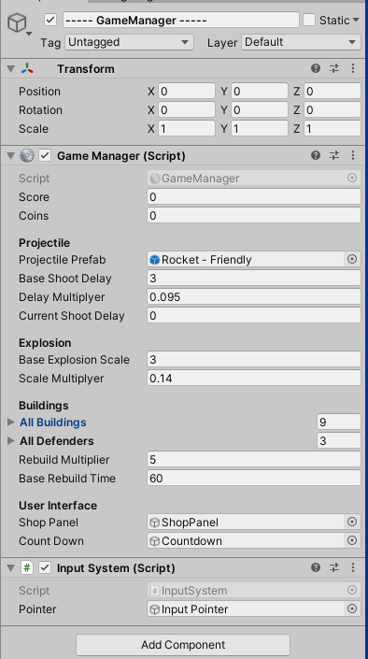This screenshot has width=368, height=659.
Task: Open Transform presets slider icon
Action: pos(334,68)
